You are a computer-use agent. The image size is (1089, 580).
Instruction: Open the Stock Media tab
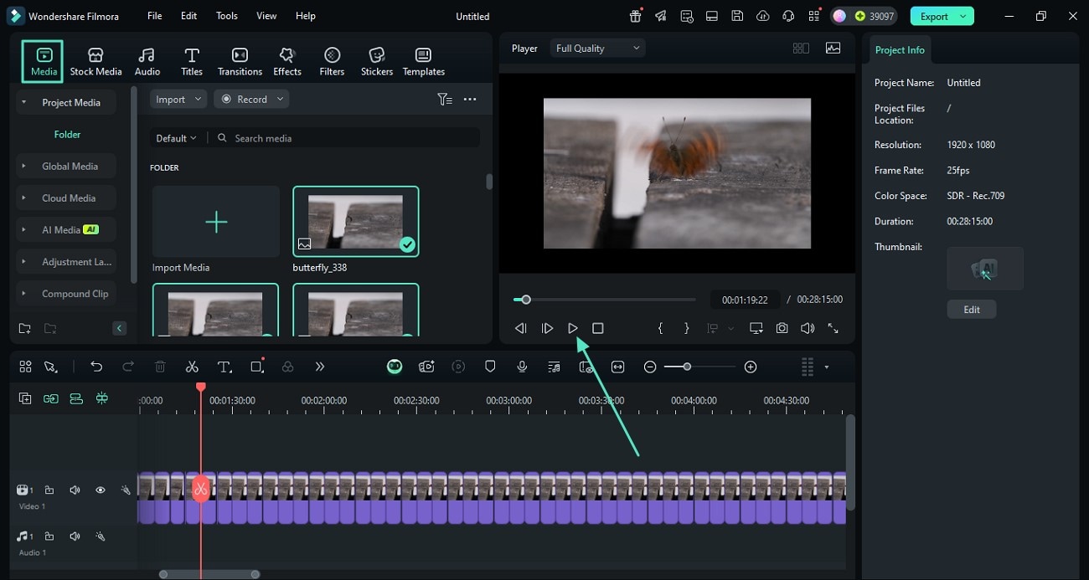pos(95,61)
